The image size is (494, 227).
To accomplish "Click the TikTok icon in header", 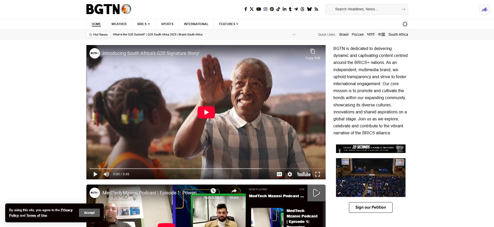I will tap(278, 9).
